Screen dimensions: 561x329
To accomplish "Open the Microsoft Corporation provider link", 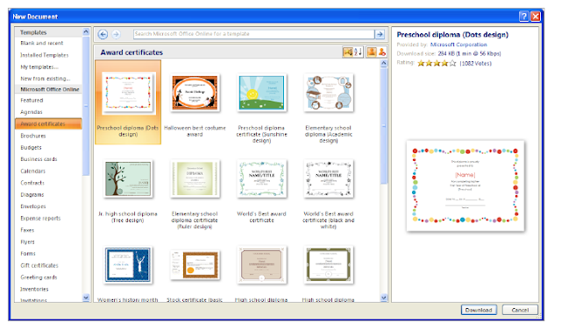I will tap(458, 45).
